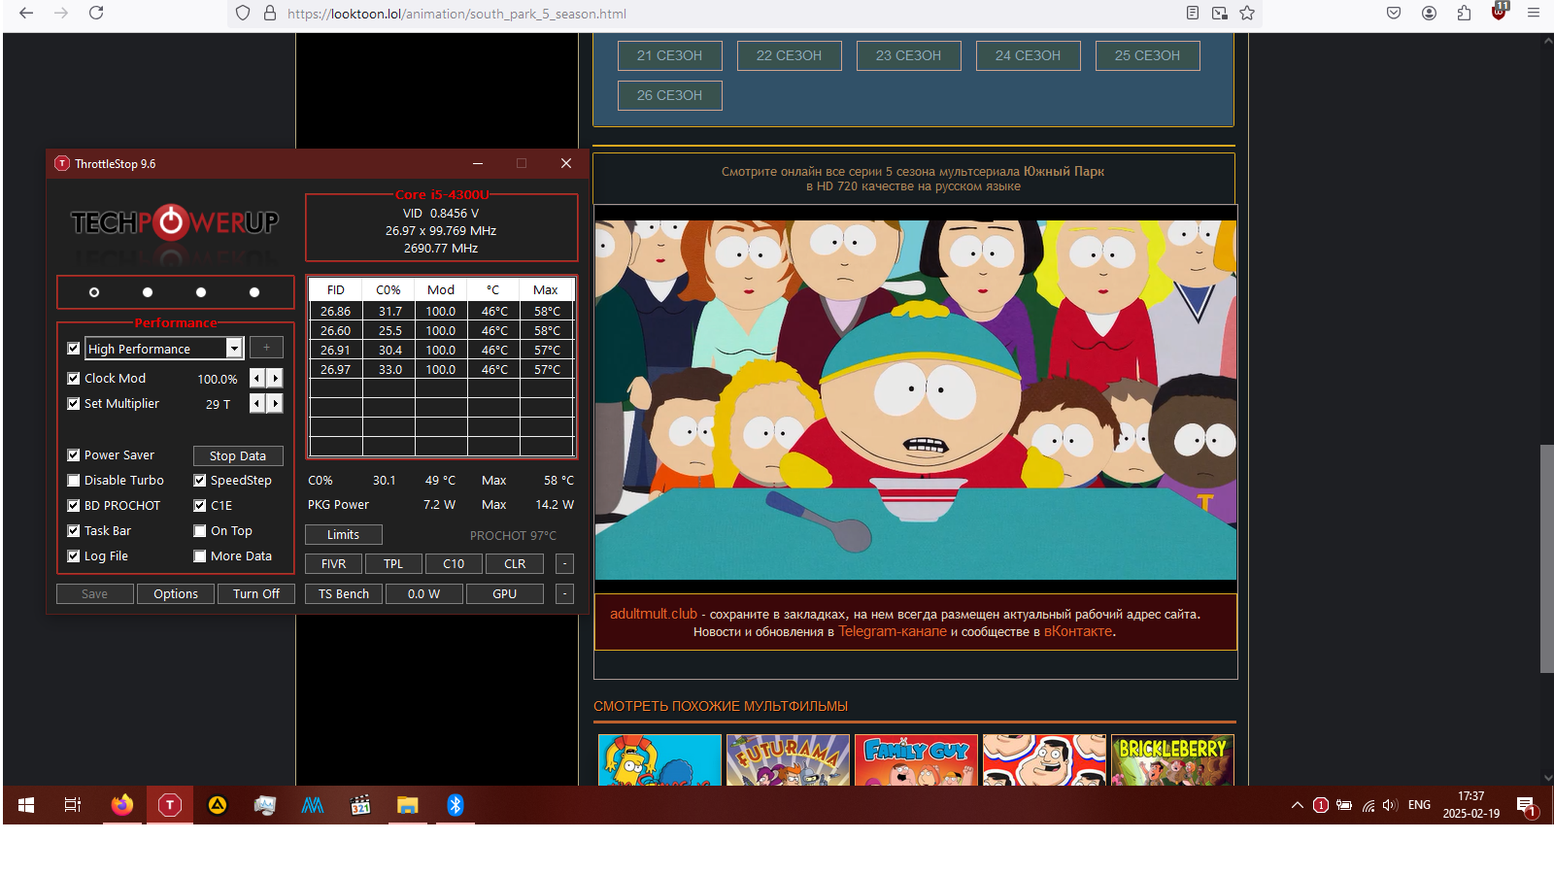Click the battery tray icon
Screen dimensions: 1554x874
click(x=1344, y=805)
